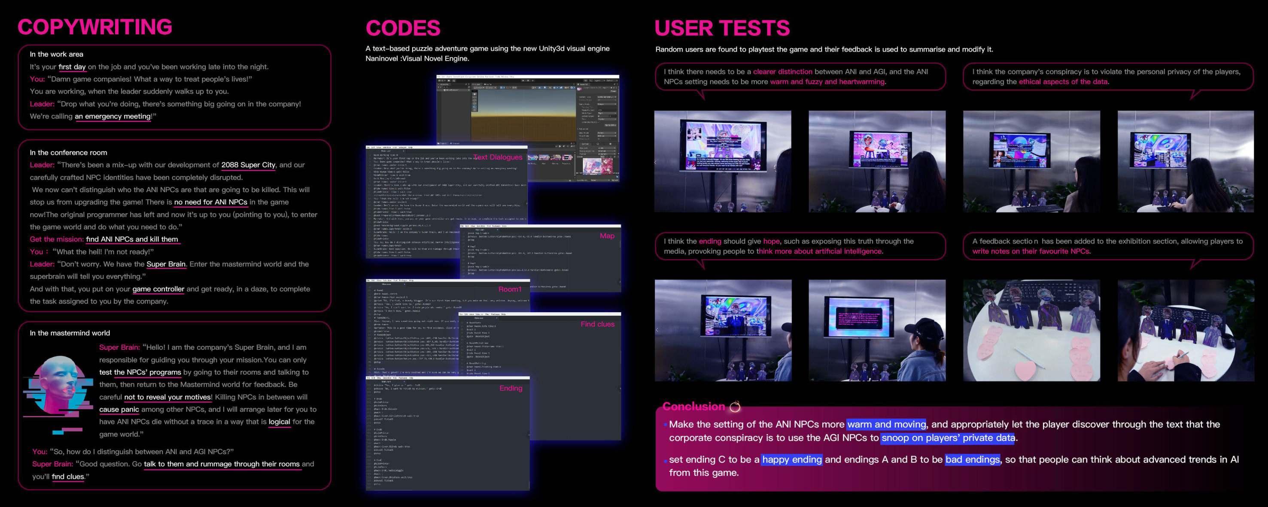
Task: Click the underlined 'an emergency meeting' text
Action: point(113,117)
